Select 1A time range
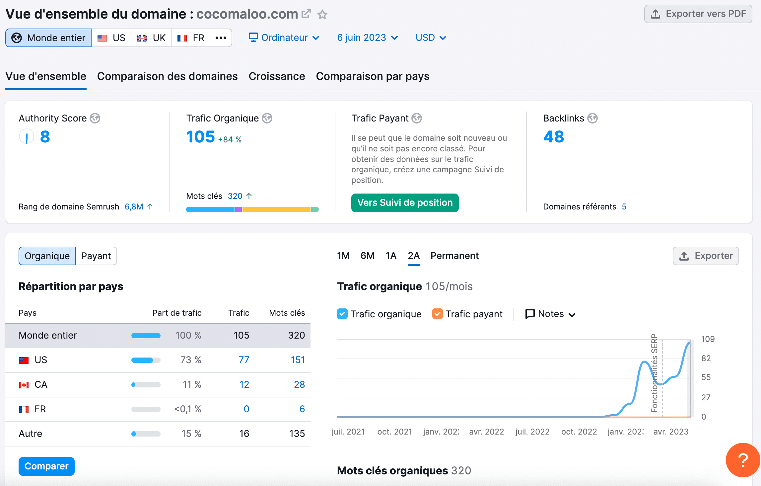Viewport: 761px width, 486px height. (391, 256)
